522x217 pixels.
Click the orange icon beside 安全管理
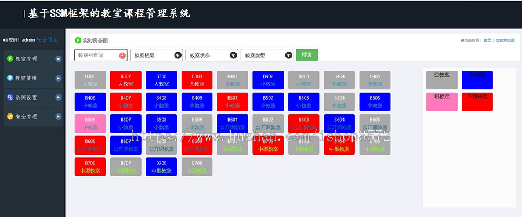coord(10,117)
